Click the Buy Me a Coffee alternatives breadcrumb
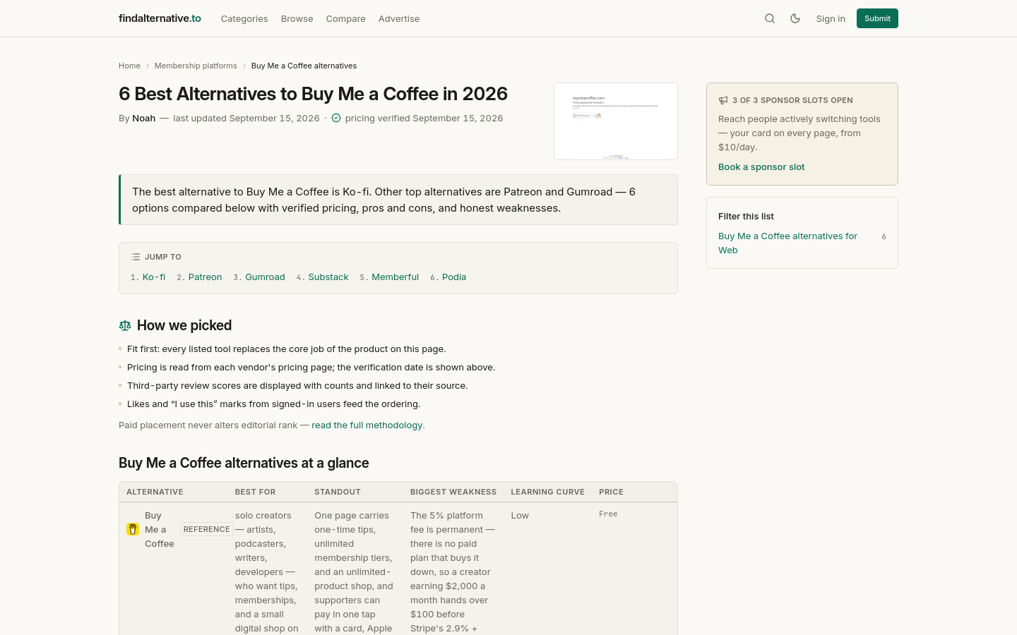This screenshot has height=635, width=1017. pyautogui.click(x=304, y=66)
